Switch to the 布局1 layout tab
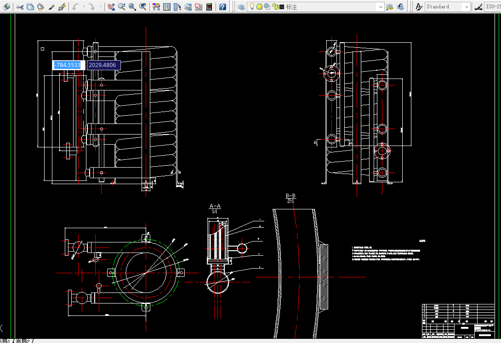The height and width of the screenshot is (343, 501). click(x=6, y=341)
